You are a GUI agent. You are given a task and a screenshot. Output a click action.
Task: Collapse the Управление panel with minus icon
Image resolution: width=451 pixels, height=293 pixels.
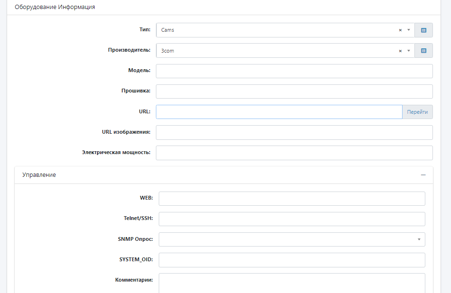pyautogui.click(x=423, y=175)
